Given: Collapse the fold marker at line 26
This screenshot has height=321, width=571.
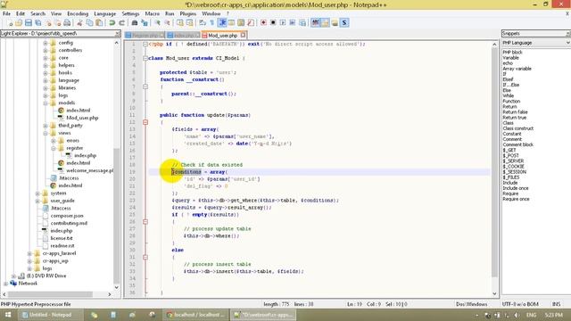Looking at the screenshot, I should (x=145, y=222).
